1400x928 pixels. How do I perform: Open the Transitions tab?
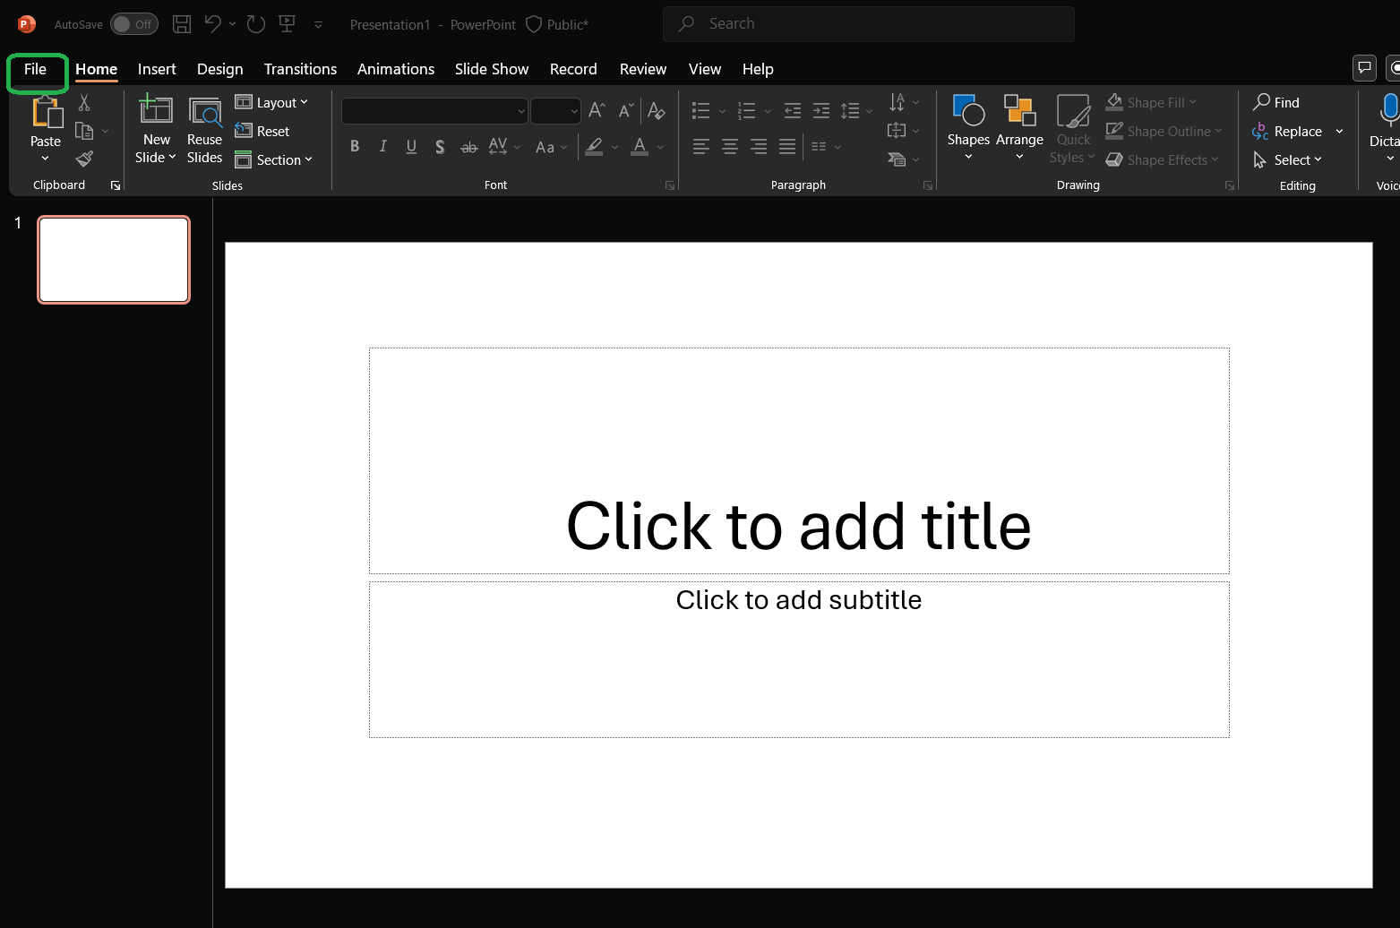300,69
